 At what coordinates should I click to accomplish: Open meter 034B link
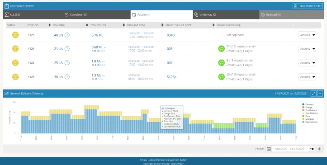click(x=171, y=35)
